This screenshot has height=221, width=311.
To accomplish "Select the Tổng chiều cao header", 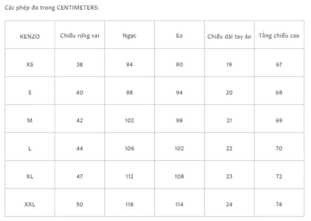I will [x=279, y=36].
